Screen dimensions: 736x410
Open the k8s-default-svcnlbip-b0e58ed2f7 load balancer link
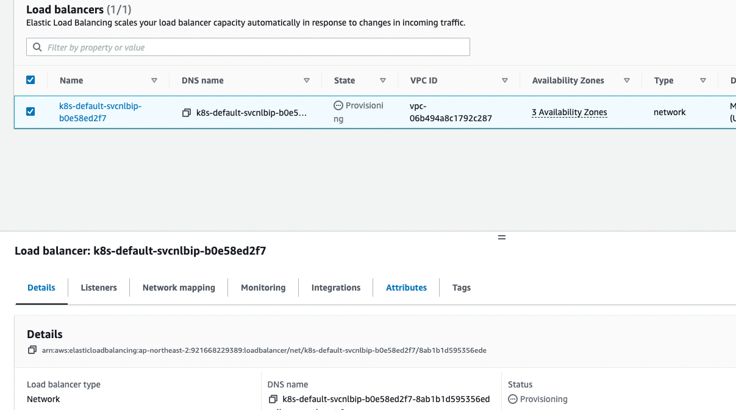pos(100,112)
